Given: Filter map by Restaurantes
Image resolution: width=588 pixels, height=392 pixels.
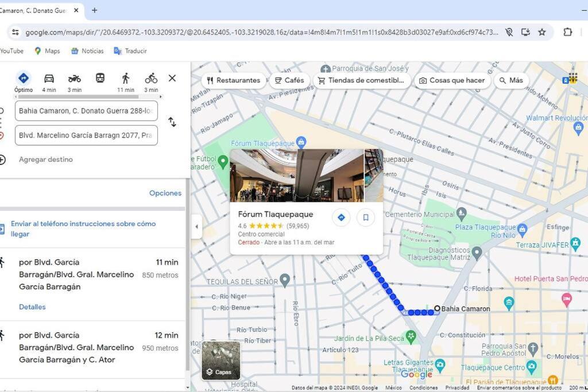Looking at the screenshot, I should coord(233,80).
